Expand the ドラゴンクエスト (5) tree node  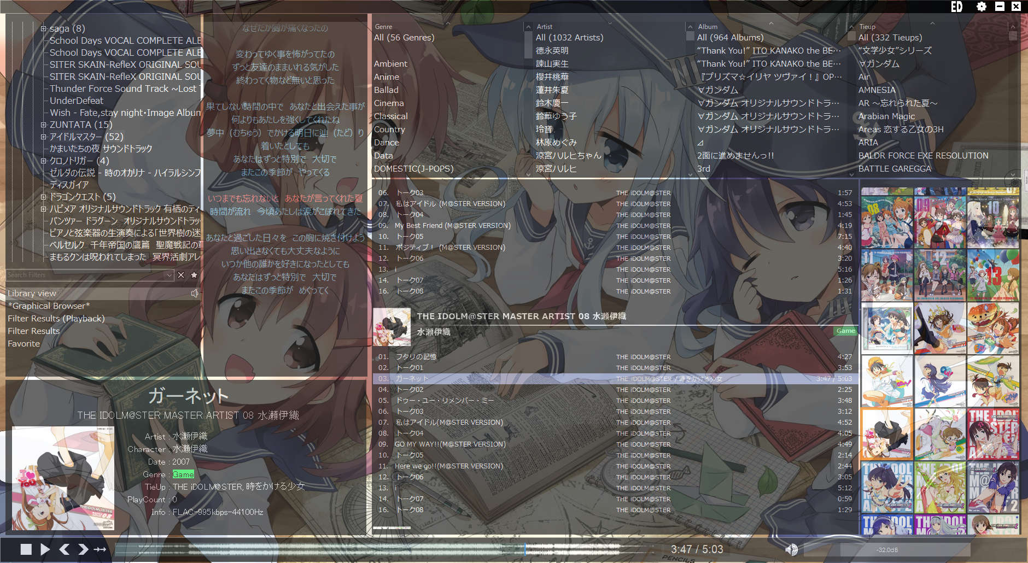pyautogui.click(x=44, y=197)
